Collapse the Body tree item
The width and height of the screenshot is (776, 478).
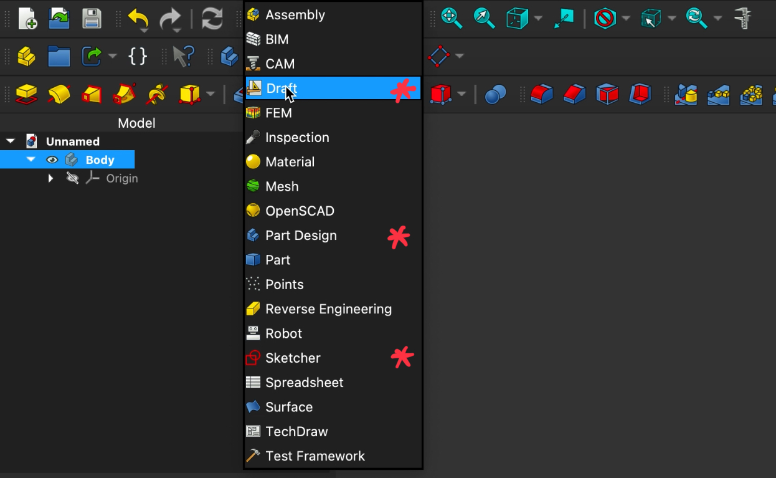[31, 160]
